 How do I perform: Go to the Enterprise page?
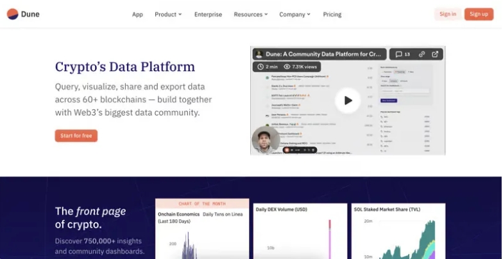click(208, 14)
